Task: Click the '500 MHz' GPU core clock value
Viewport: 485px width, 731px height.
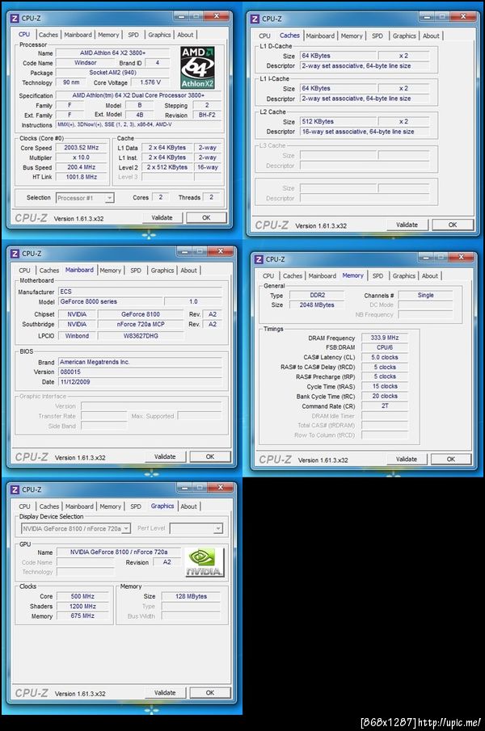Action: (82, 596)
